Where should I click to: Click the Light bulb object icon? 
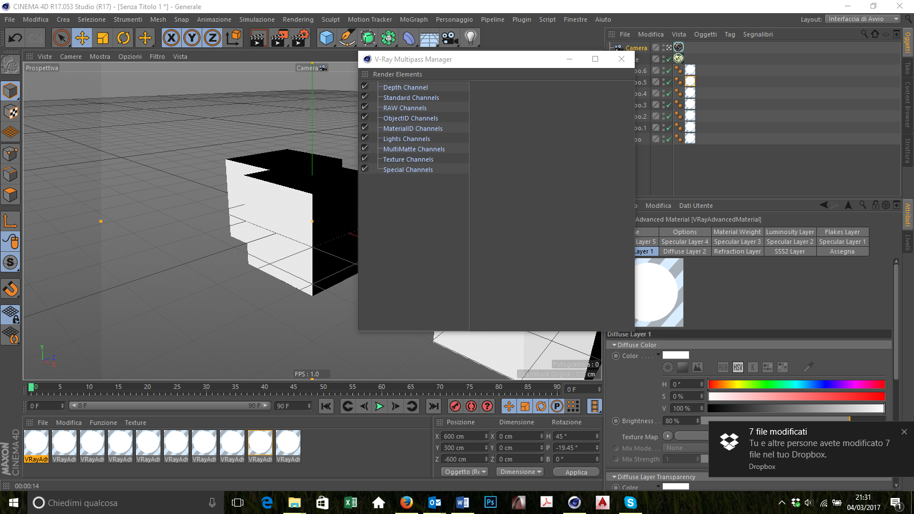click(x=470, y=38)
